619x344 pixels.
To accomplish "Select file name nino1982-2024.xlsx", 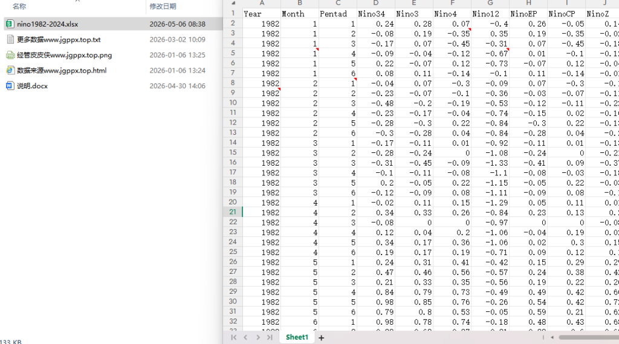I will point(47,24).
